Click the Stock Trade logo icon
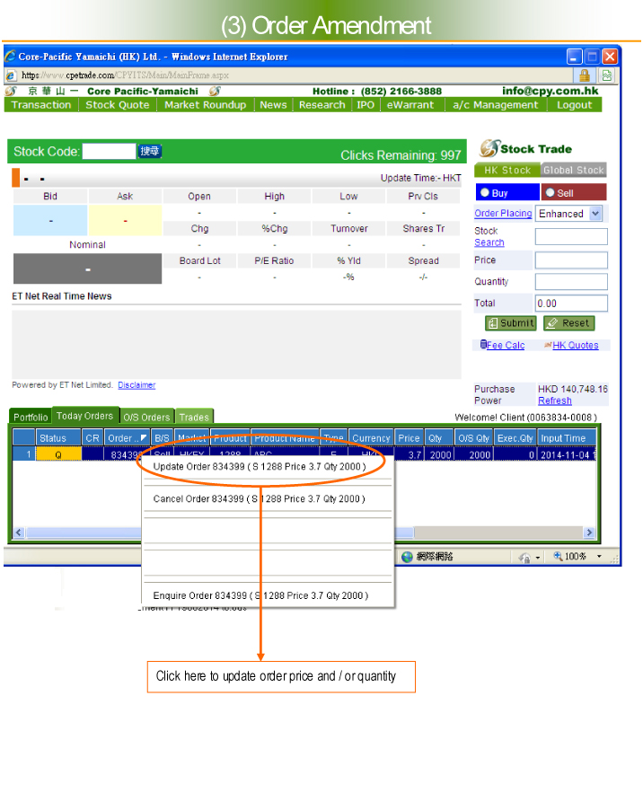643x810 pixels. coord(489,148)
